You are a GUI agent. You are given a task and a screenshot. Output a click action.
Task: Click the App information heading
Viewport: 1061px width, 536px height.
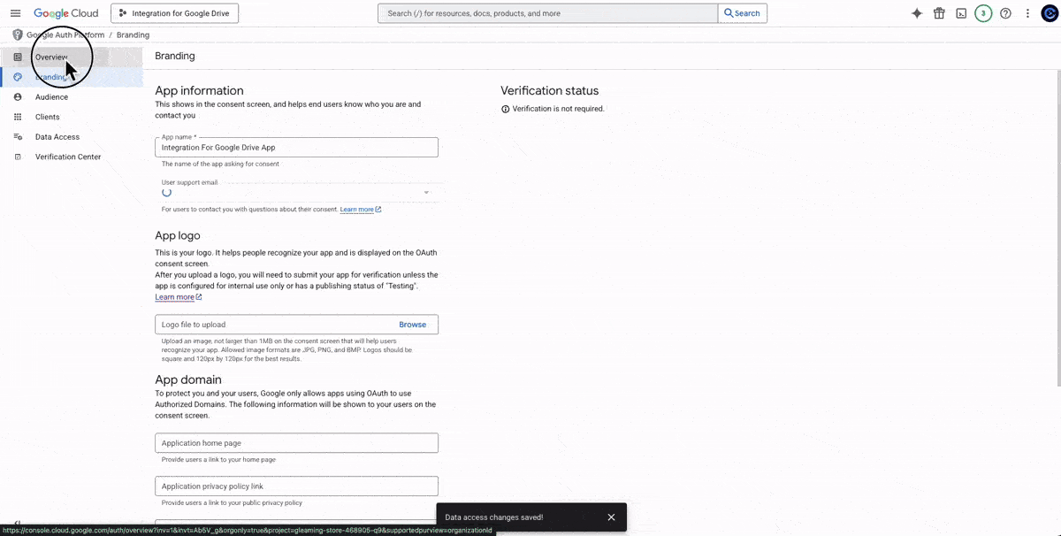tap(199, 90)
